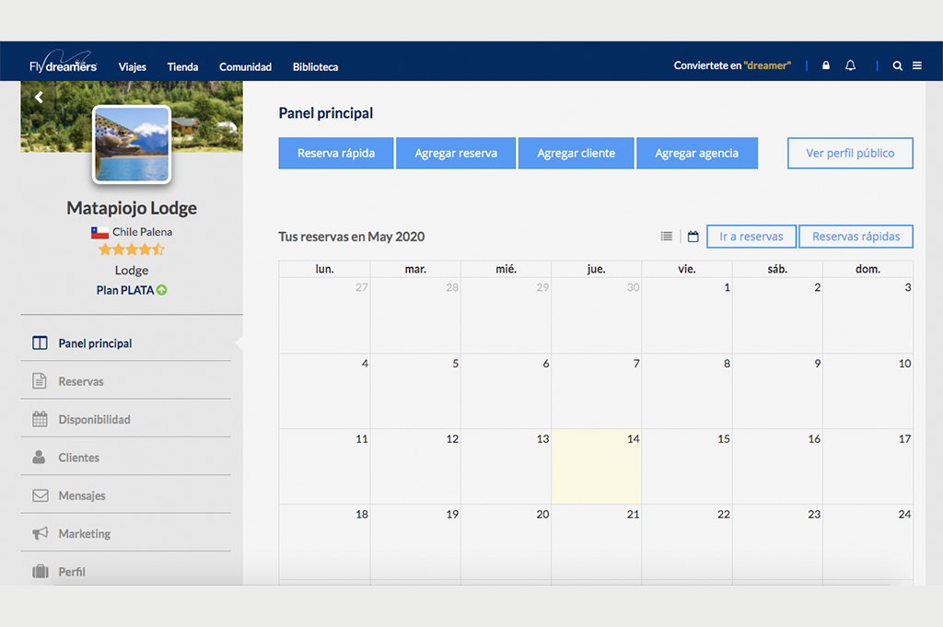
Task: Open Reservas in the sidebar
Action: [x=81, y=381]
